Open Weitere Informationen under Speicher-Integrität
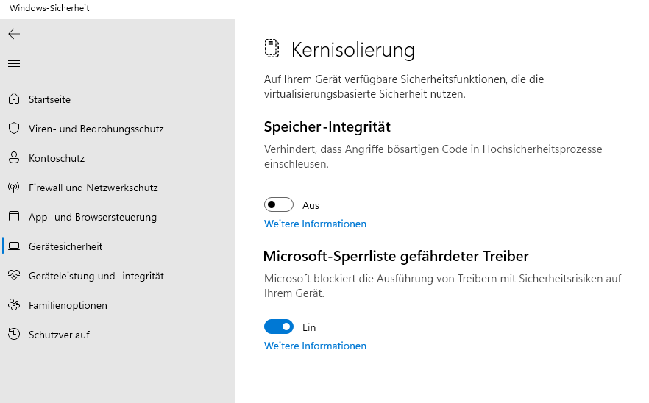This screenshot has width=649, height=403. coord(315,224)
